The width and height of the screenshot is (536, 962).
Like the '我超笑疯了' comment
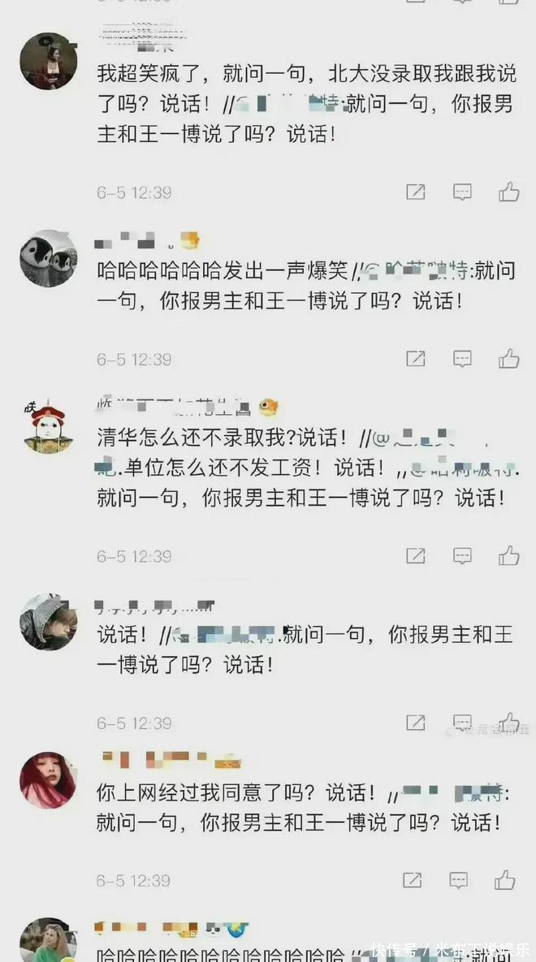click(x=509, y=192)
